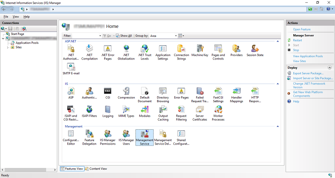The width and height of the screenshot is (335, 178).
Task: Open Feature Delegation icon
Action: coord(89,137)
